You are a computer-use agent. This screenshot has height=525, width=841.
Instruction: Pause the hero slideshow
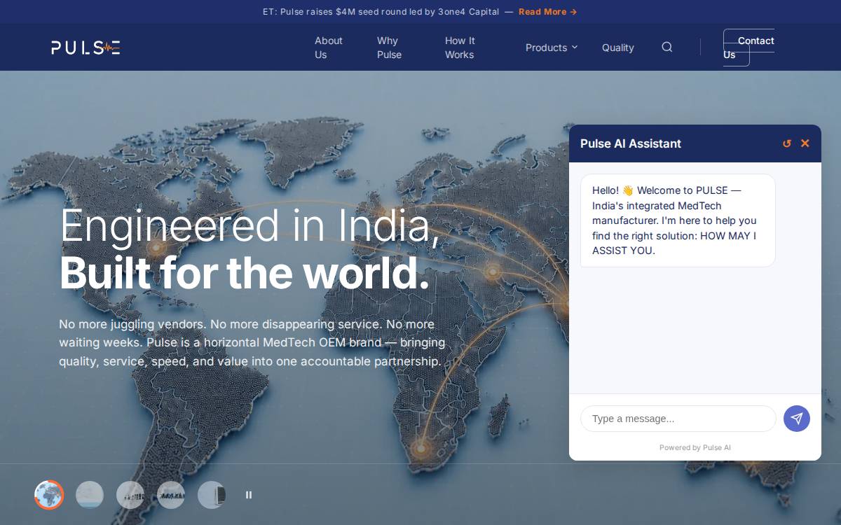[x=249, y=495]
